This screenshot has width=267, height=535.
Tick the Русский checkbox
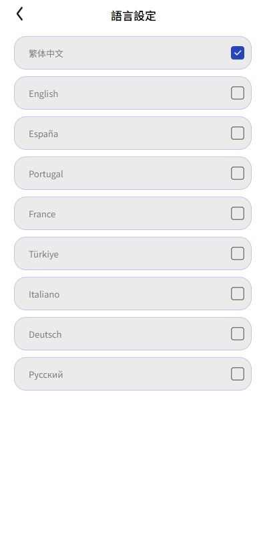point(238,374)
